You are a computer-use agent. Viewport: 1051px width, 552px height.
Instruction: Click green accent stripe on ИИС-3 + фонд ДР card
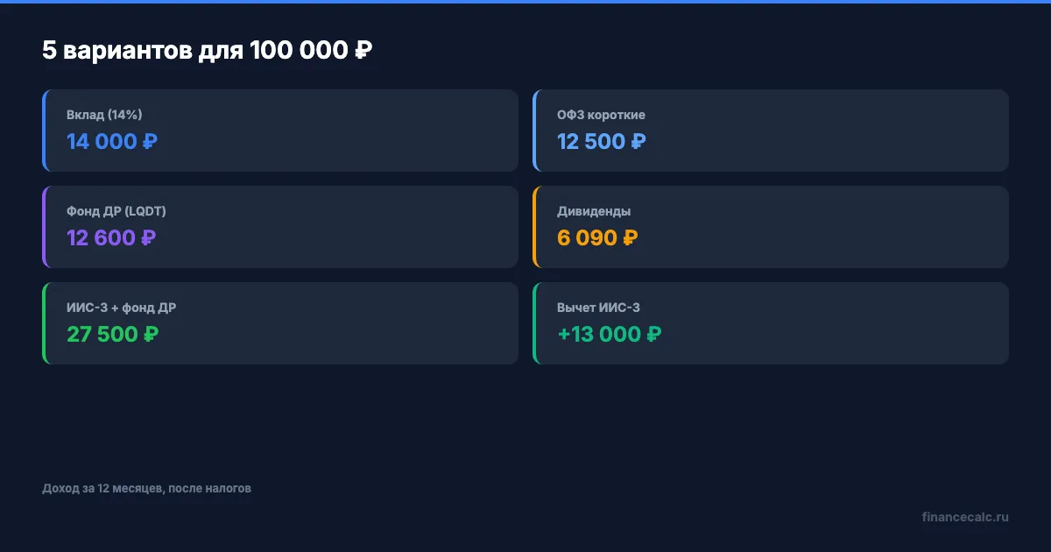(x=44, y=323)
